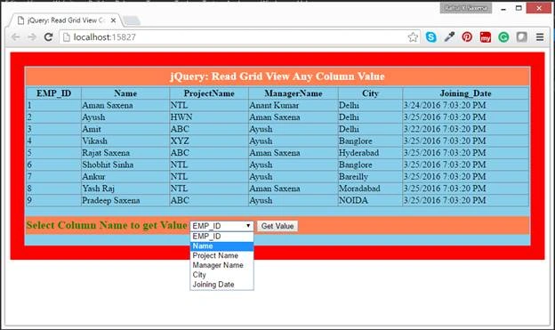Collapse the EMP_ID column dropdown
Viewport: 555px width, 330px height.
[x=221, y=226]
